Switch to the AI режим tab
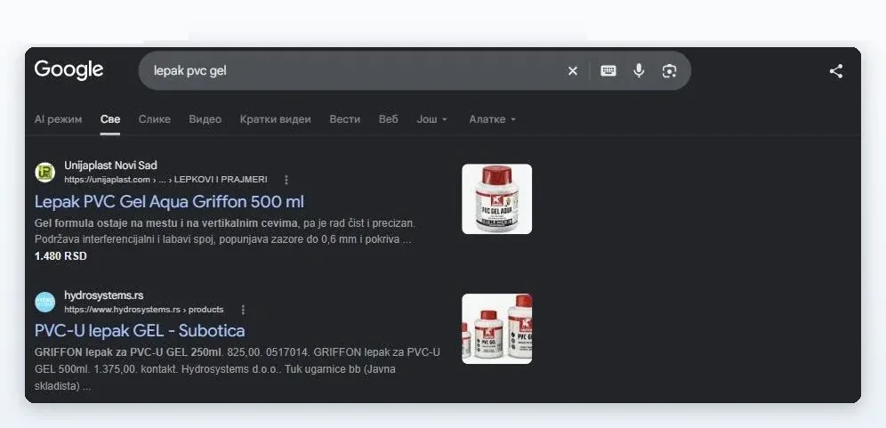886x428 pixels. tap(58, 119)
